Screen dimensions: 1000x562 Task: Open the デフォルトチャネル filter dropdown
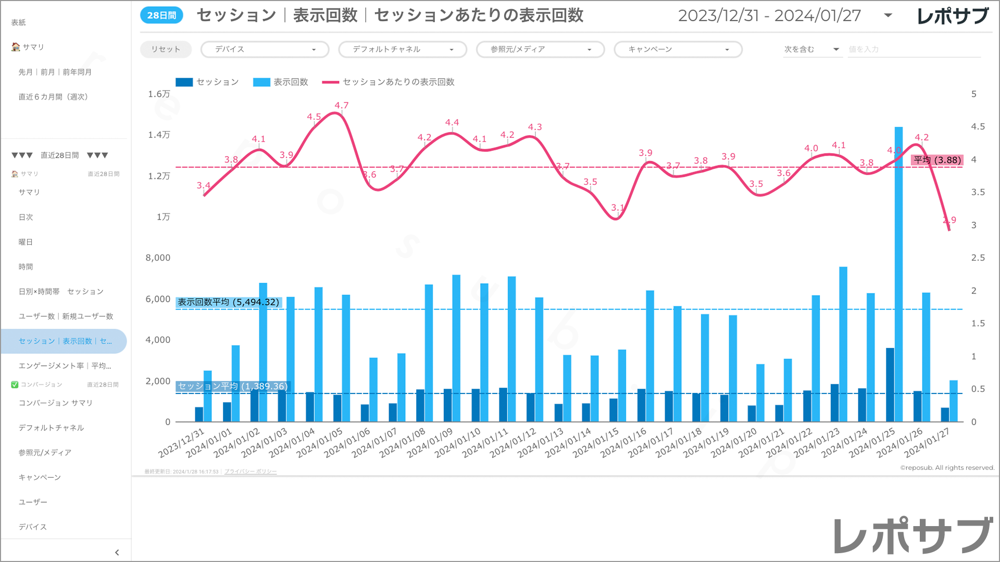click(402, 49)
